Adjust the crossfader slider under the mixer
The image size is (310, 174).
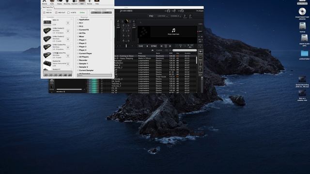(x=126, y=46)
